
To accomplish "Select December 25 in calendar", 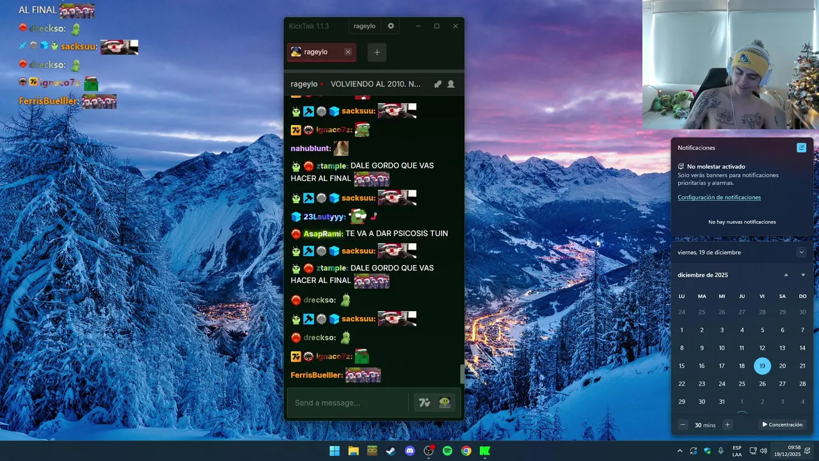I will tap(742, 384).
